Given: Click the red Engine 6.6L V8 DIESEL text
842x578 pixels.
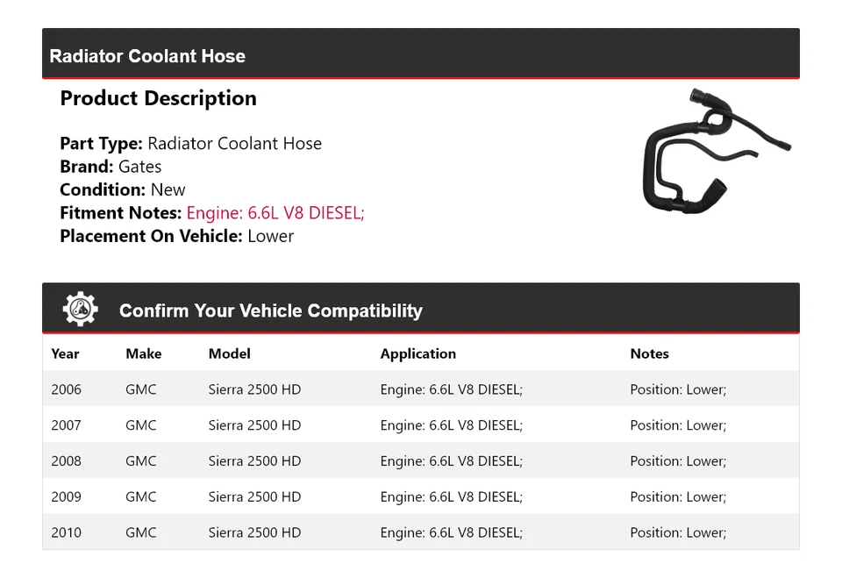Looking at the screenshot, I should [275, 212].
